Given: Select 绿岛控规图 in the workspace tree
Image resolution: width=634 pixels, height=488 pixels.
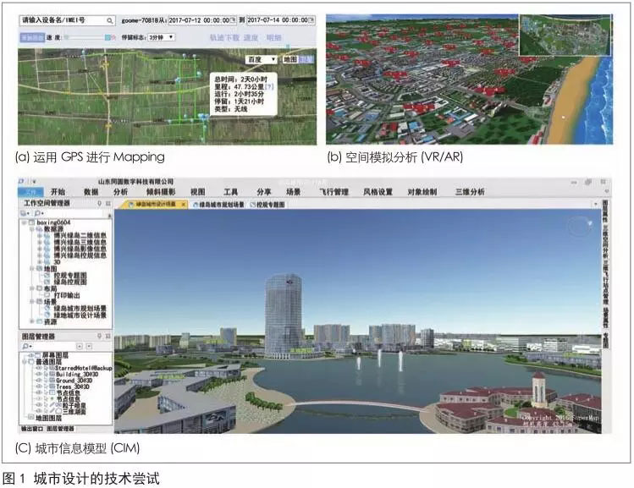Looking at the screenshot, I should 70,282.
